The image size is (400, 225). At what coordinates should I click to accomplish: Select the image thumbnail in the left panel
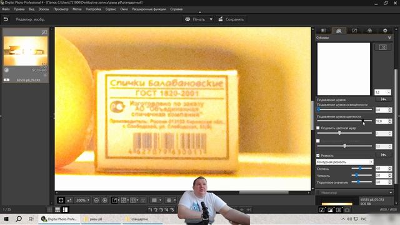(26, 51)
